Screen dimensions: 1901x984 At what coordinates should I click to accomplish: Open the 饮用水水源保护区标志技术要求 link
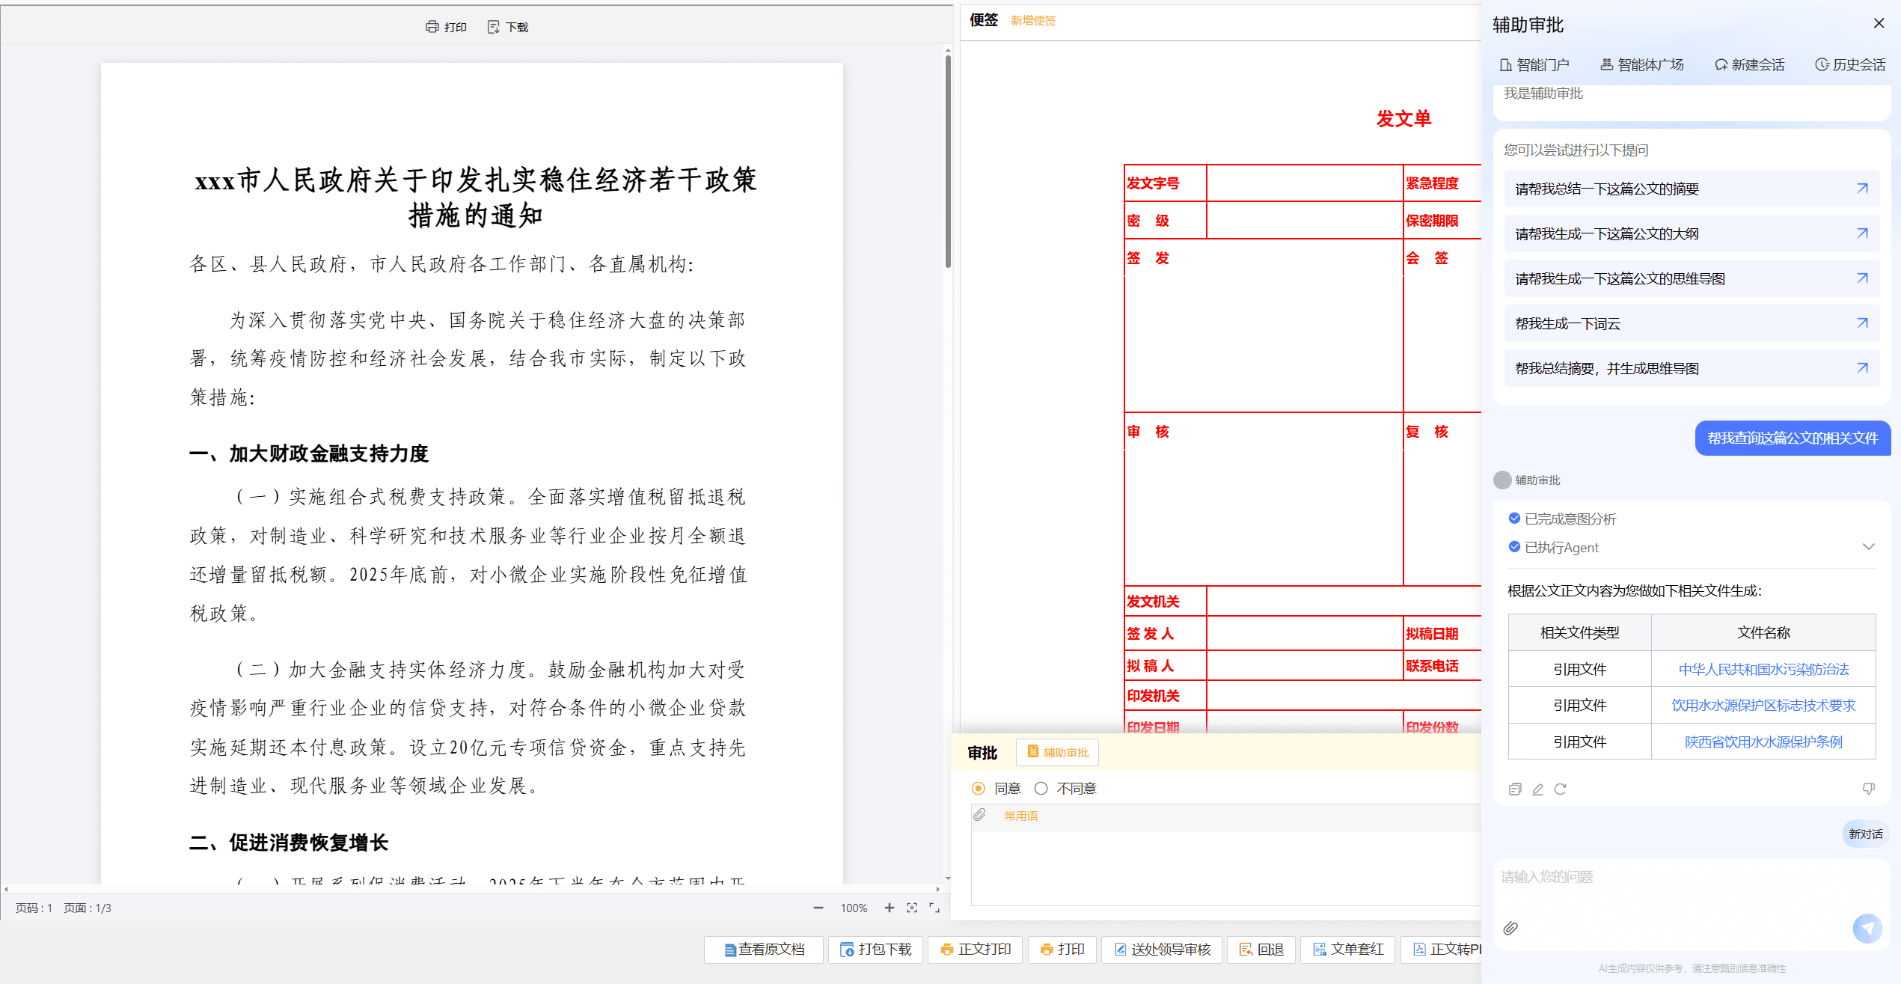coord(1763,705)
